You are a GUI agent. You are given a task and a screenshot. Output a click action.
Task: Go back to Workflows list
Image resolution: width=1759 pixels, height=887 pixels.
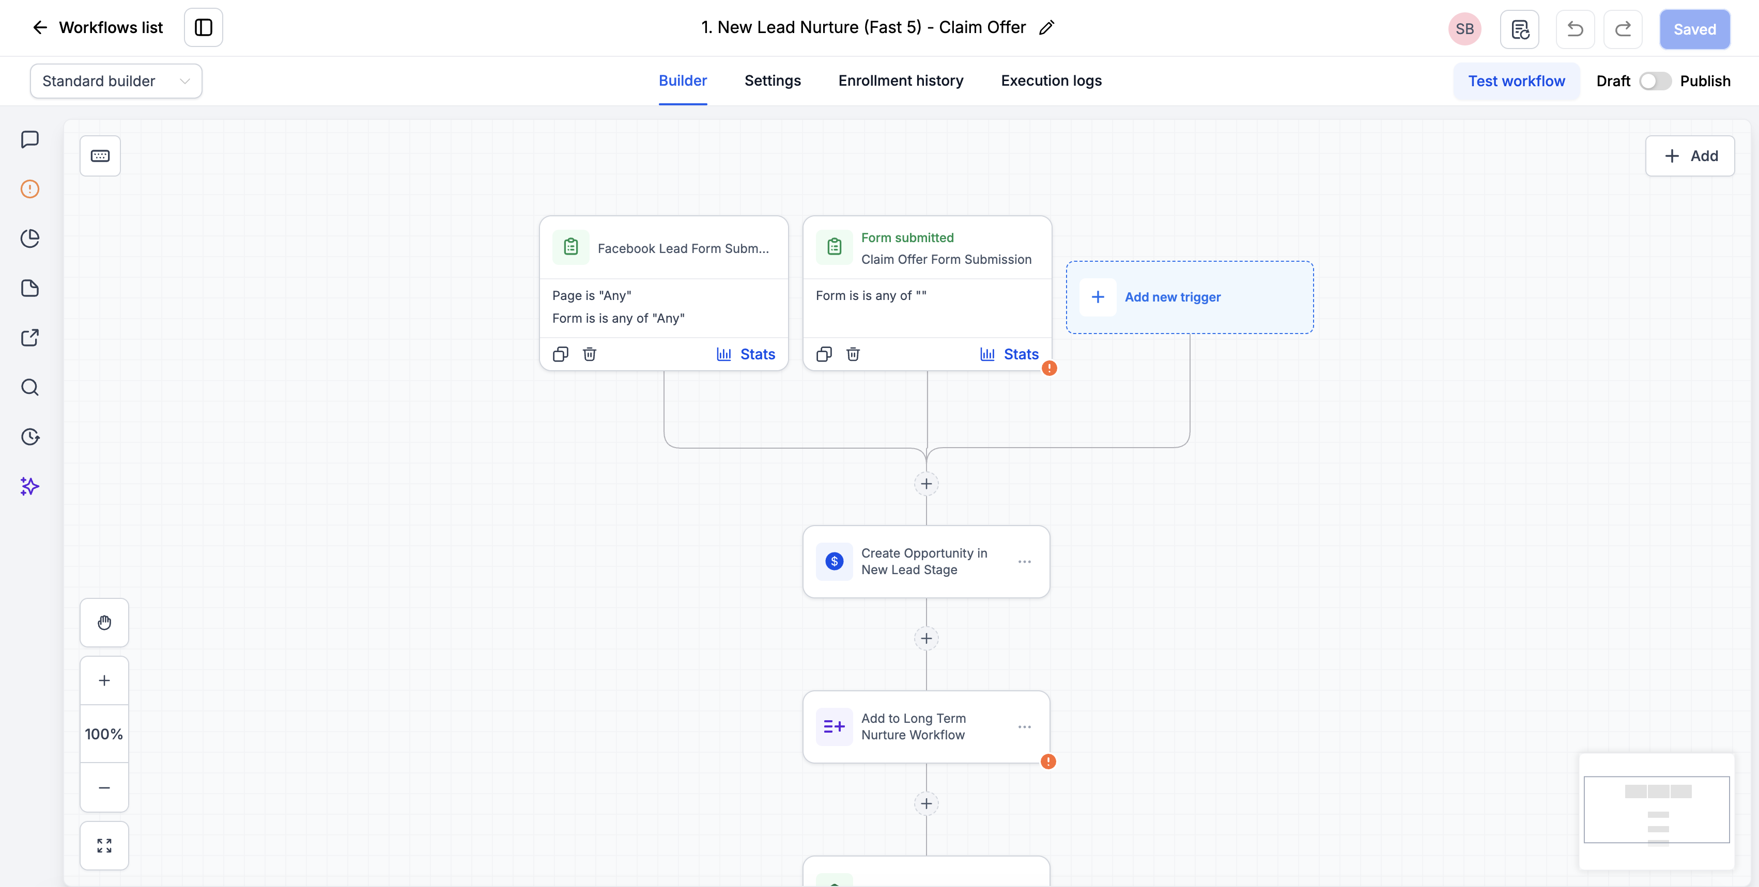click(97, 27)
